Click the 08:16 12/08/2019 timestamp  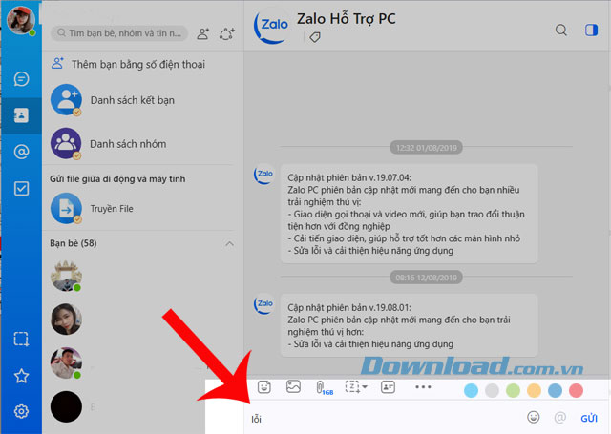click(427, 278)
